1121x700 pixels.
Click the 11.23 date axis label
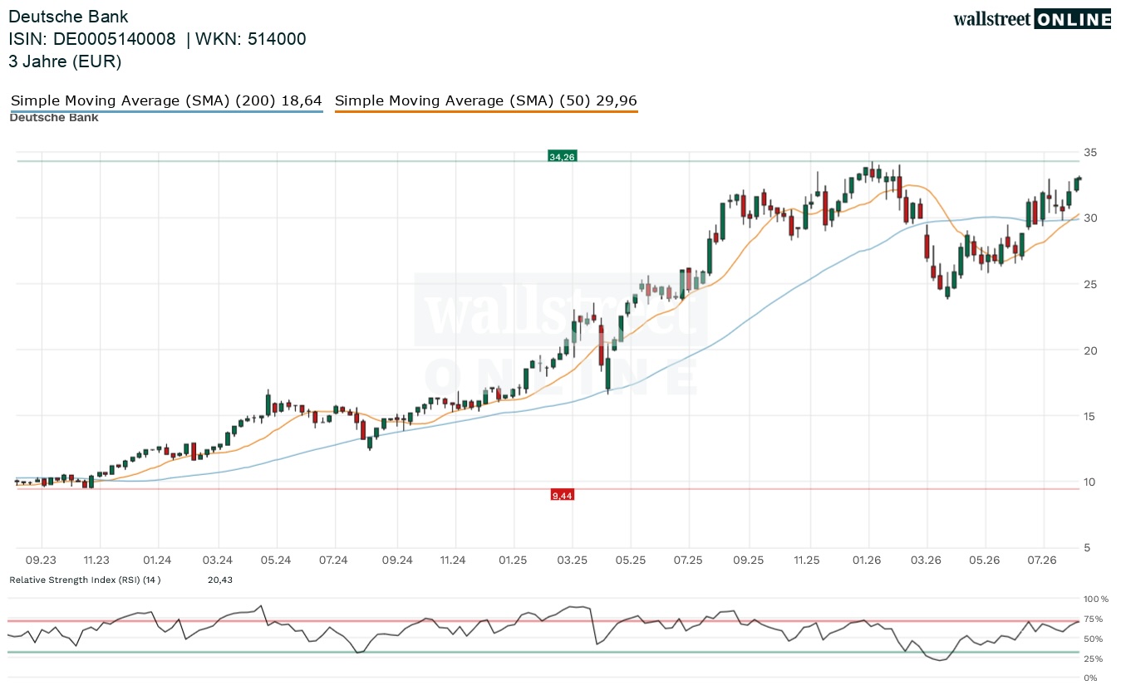tap(98, 560)
